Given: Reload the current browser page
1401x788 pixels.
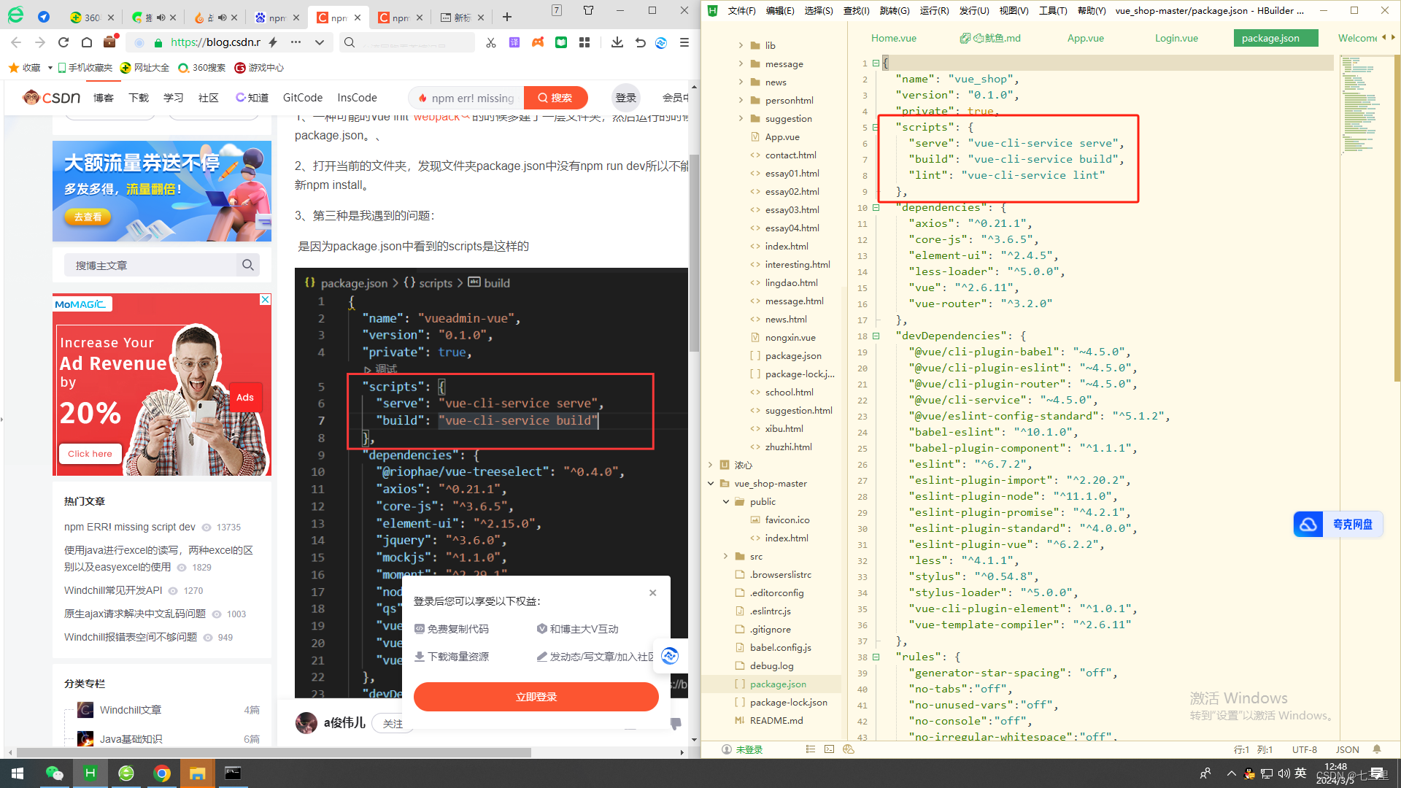Looking at the screenshot, I should tap(63, 42).
